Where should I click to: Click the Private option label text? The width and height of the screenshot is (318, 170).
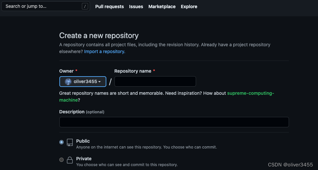pos(84,159)
